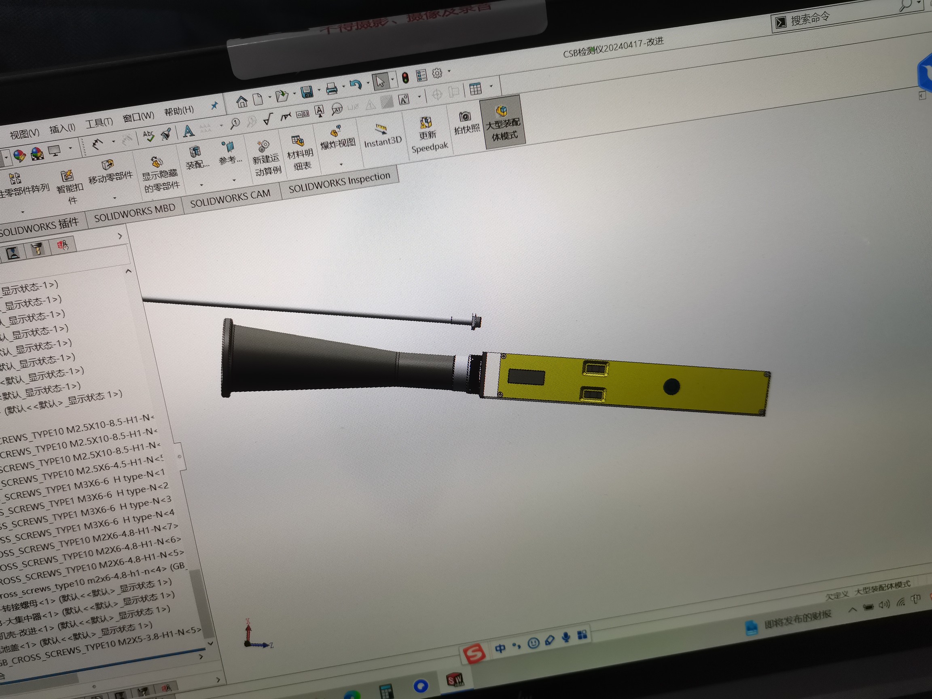Expand Move Component (移动零部件) dropdown arrow
The width and height of the screenshot is (932, 699).
coord(114,198)
